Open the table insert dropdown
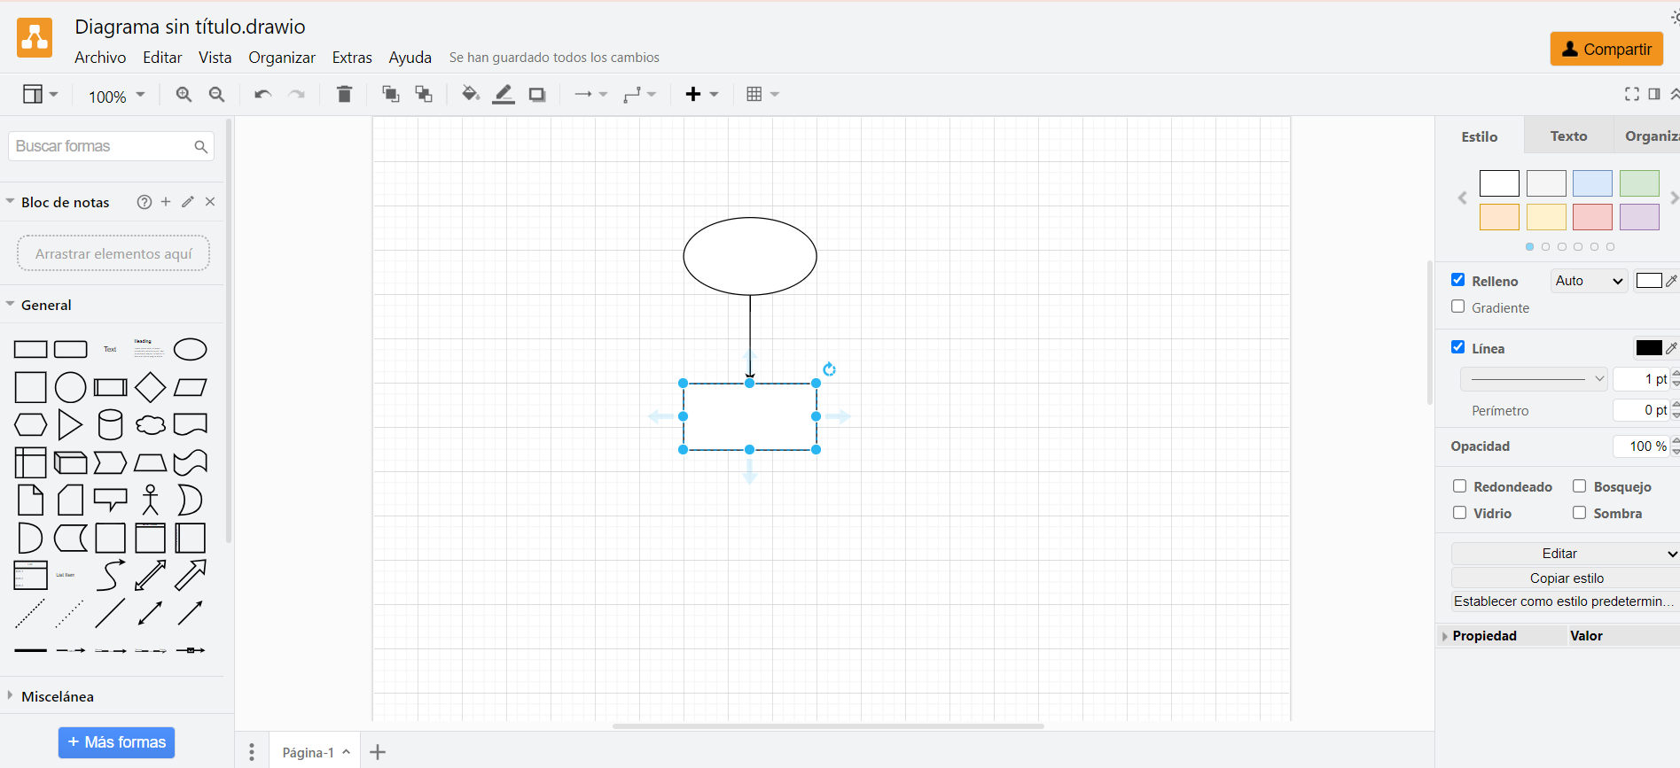 point(762,95)
